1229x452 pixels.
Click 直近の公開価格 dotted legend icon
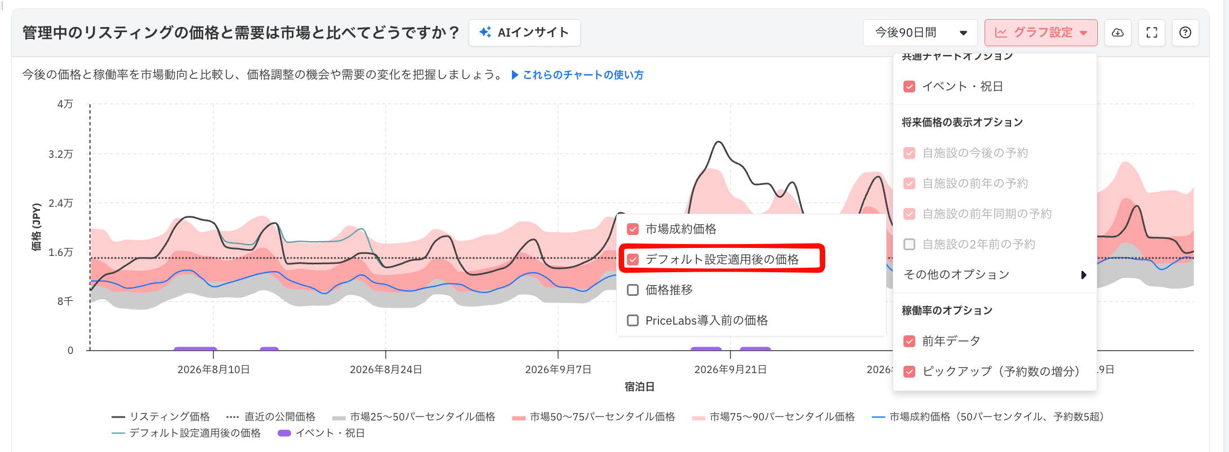click(233, 417)
